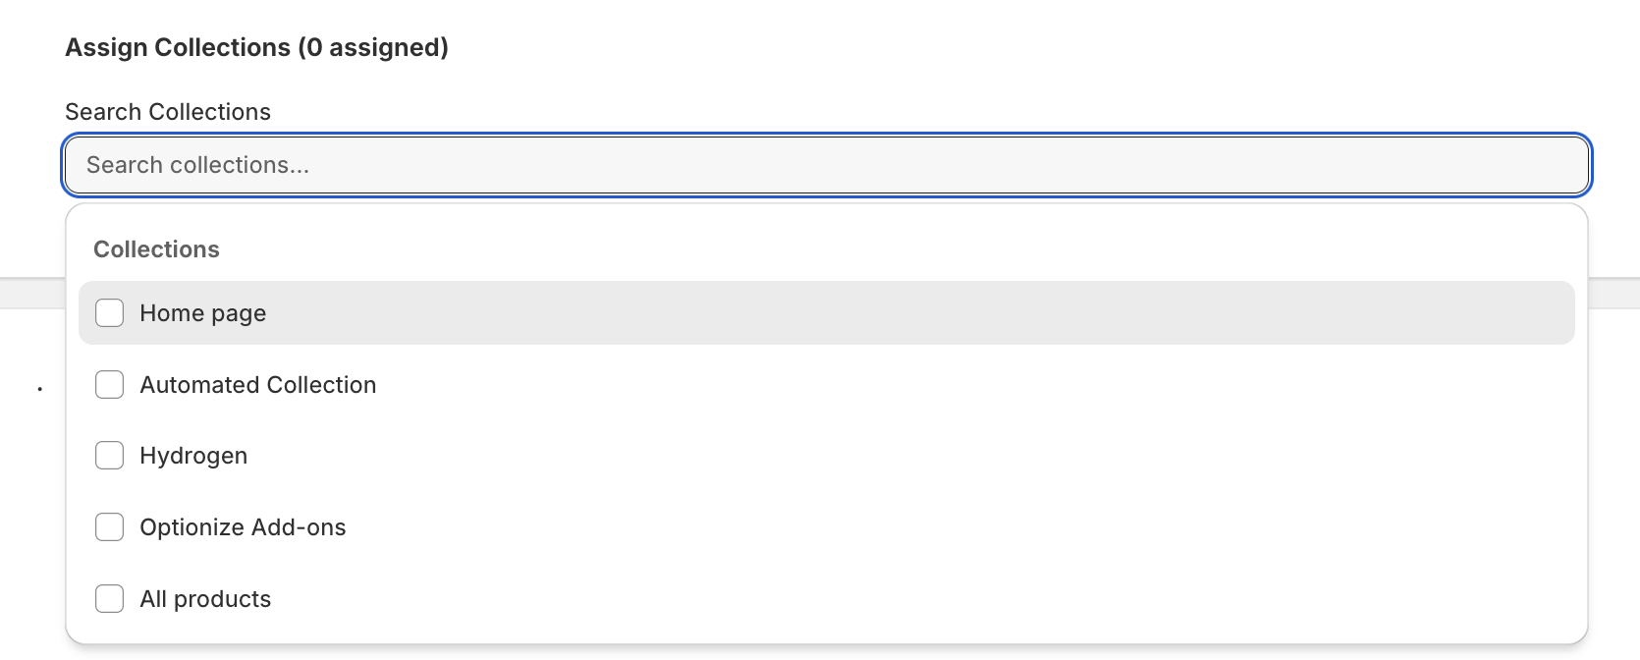This screenshot has height=660, width=1640.
Task: Tick the Home page checkbox
Action: point(109,313)
